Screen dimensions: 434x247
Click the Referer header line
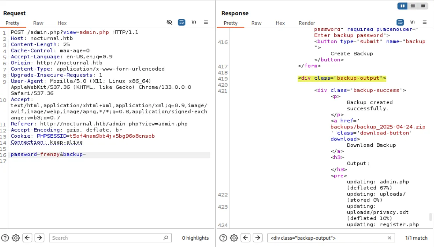pos(99,124)
